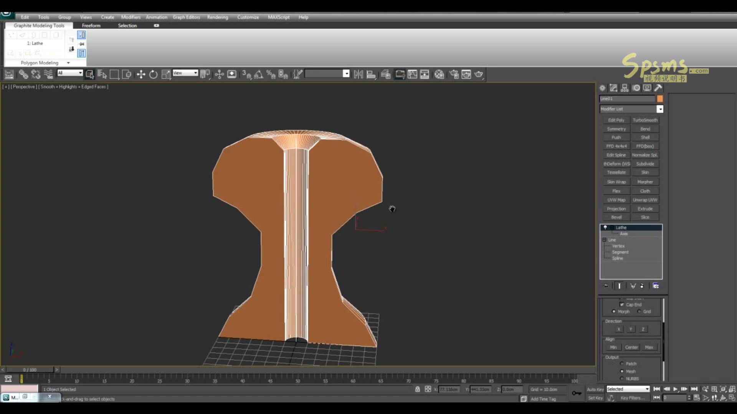Click Align Center button

pyautogui.click(x=631, y=347)
